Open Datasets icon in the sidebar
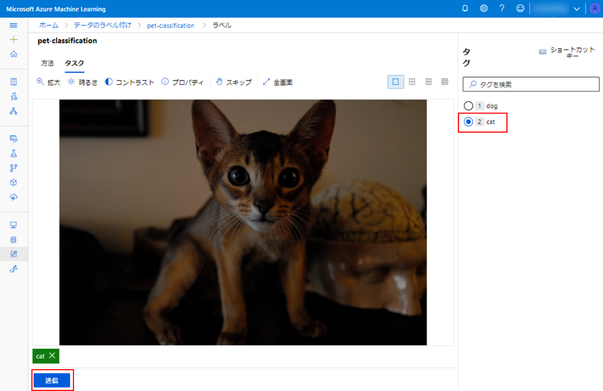Image resolution: width=603 pixels, height=391 pixels. (14, 139)
